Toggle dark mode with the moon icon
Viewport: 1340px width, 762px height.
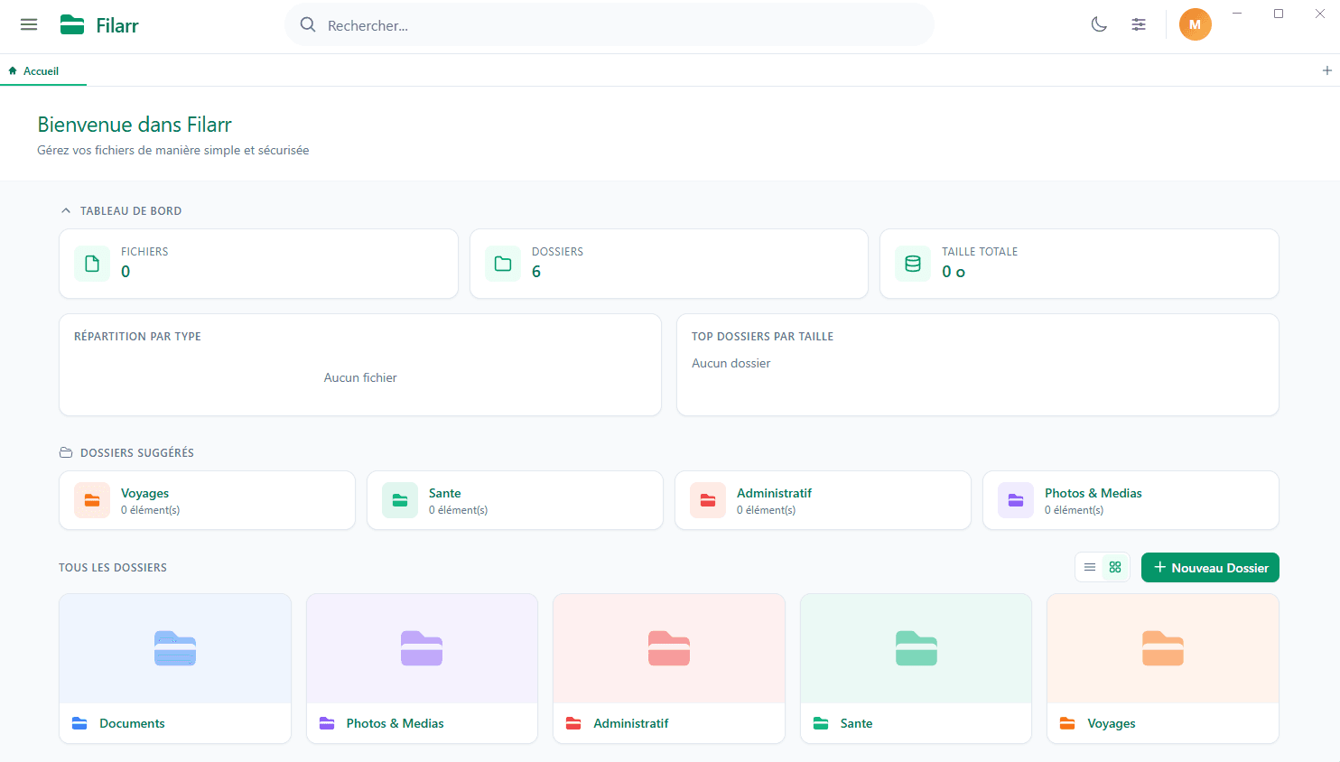(1099, 24)
